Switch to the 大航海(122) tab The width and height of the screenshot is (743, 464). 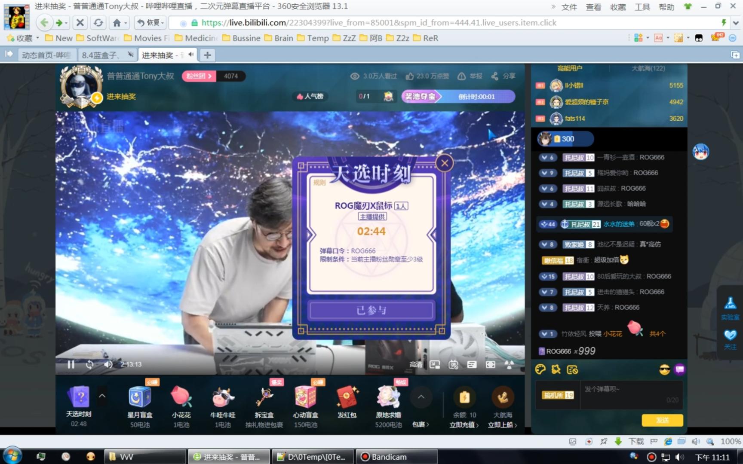point(648,68)
